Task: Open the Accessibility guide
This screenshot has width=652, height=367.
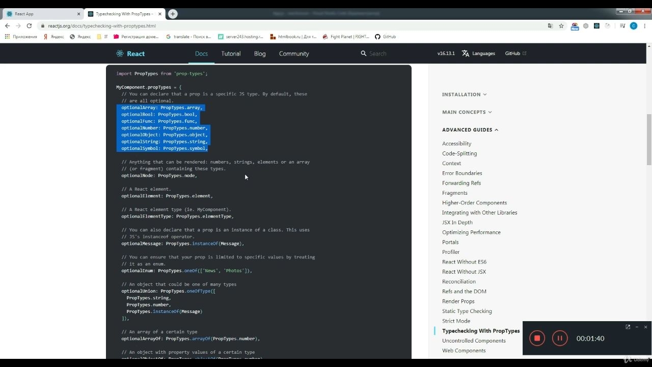Action: coord(457,144)
